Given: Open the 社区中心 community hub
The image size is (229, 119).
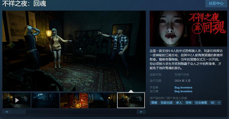Looking at the screenshot, I should pos(216,4).
